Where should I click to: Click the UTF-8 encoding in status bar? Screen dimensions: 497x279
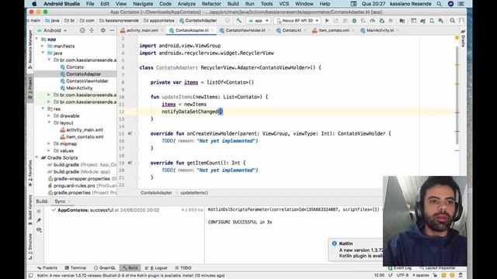click(402, 275)
